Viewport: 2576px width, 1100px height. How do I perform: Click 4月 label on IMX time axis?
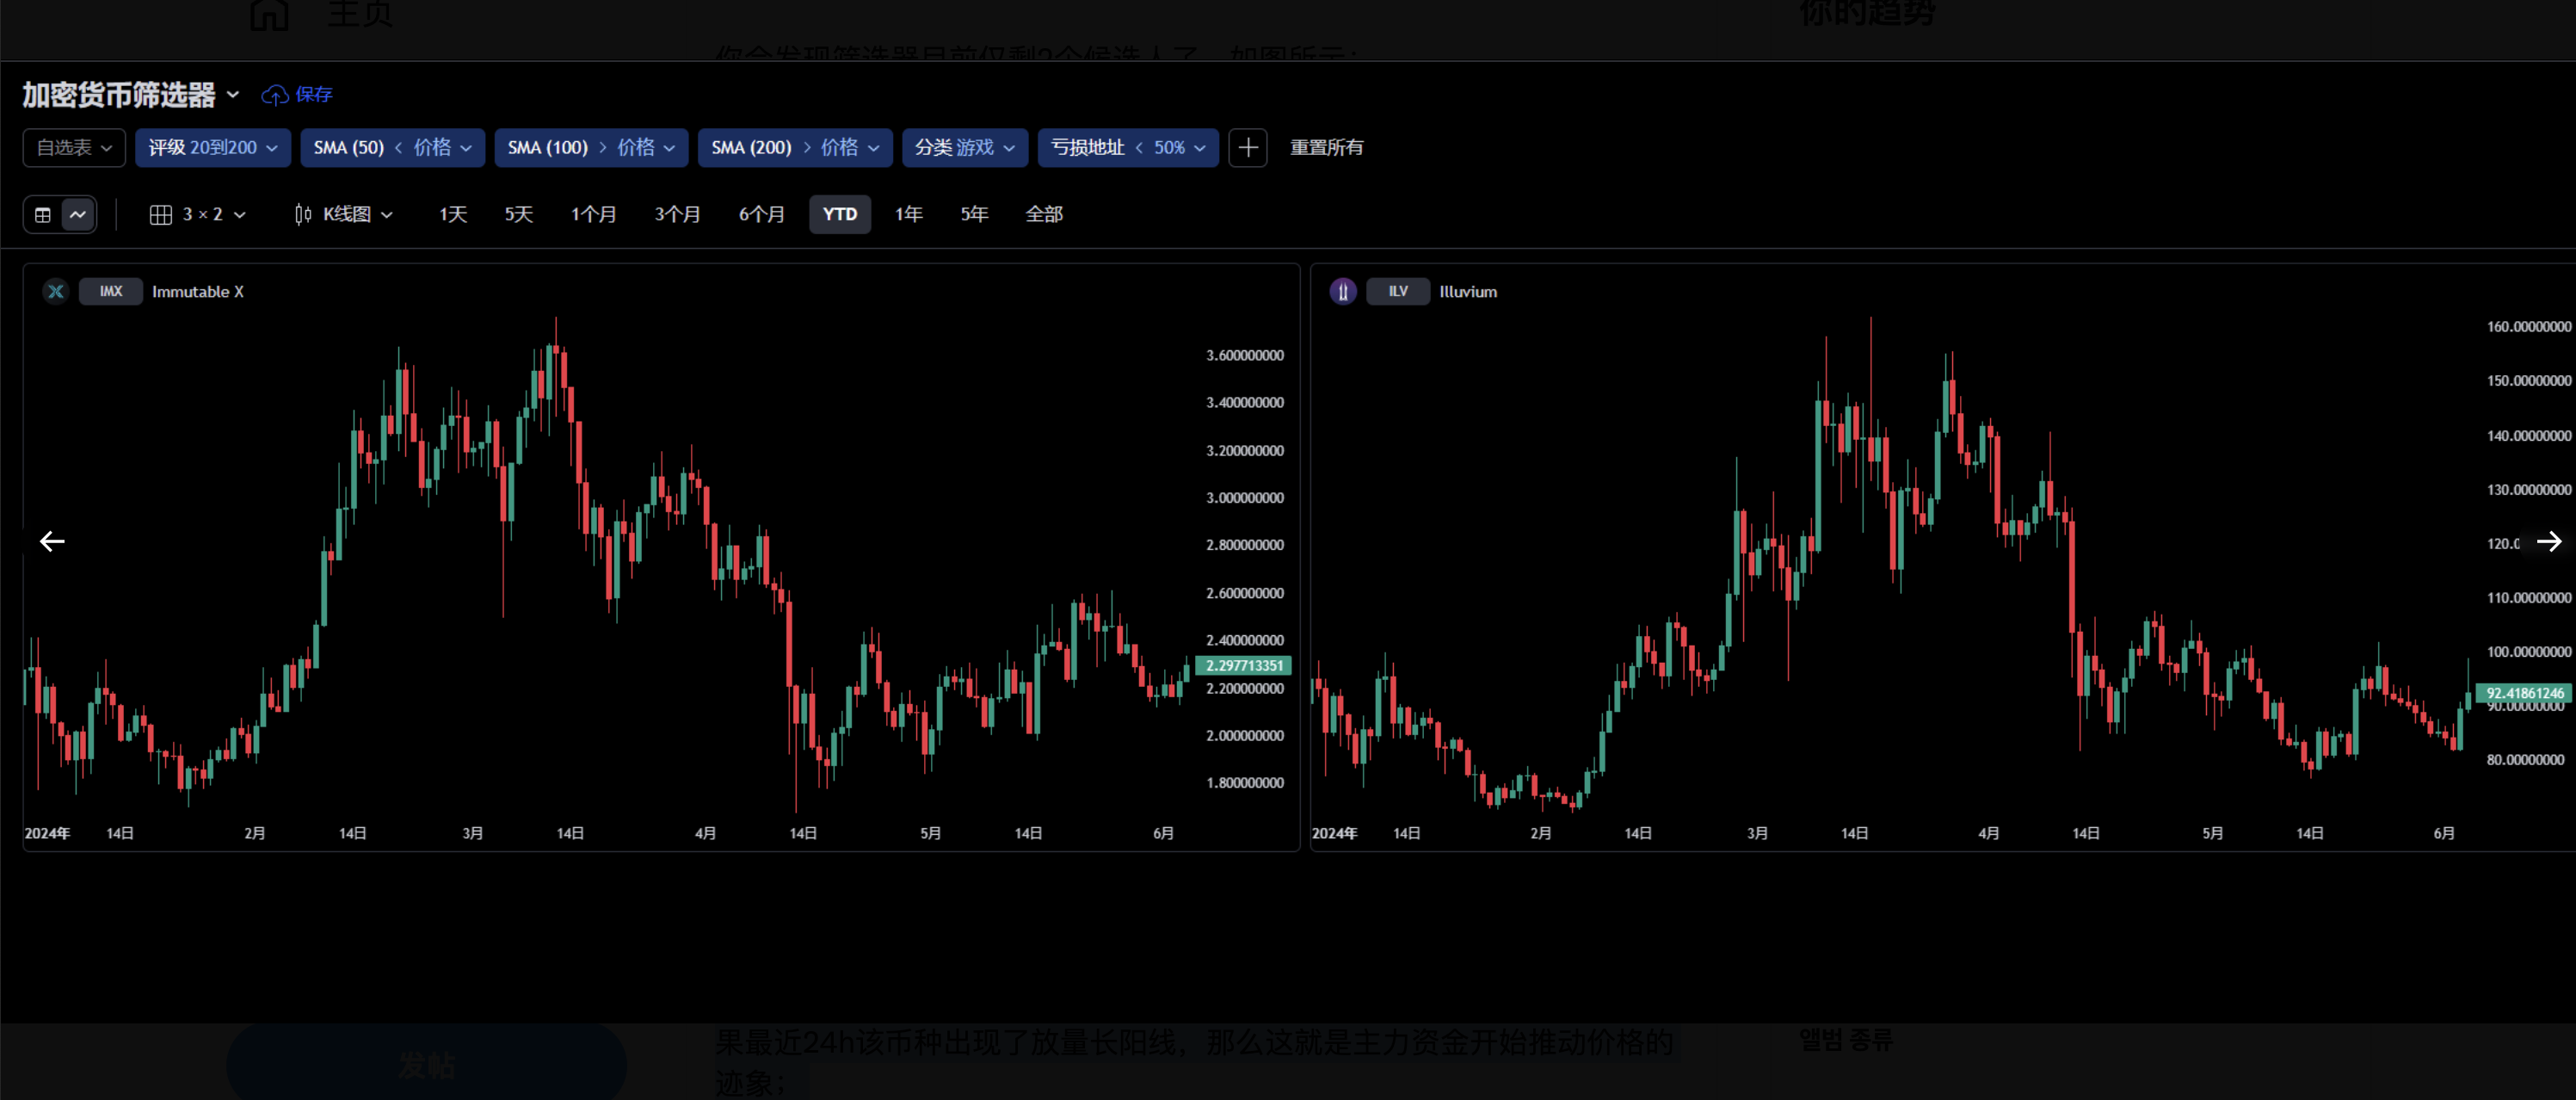click(705, 833)
